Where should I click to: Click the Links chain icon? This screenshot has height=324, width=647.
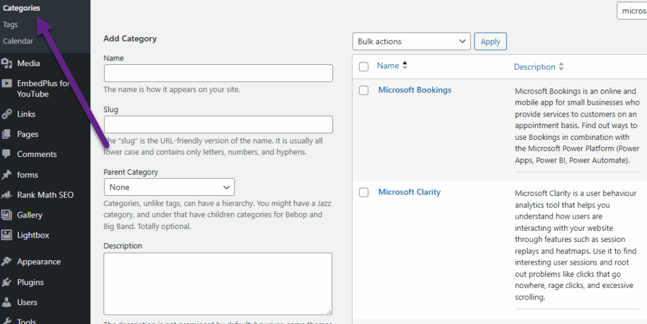pyautogui.click(x=7, y=114)
